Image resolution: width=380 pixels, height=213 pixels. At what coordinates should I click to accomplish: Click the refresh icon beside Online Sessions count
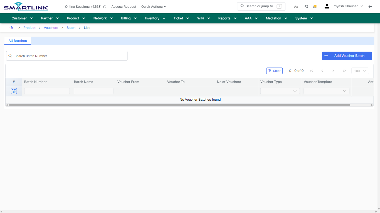[105, 6]
